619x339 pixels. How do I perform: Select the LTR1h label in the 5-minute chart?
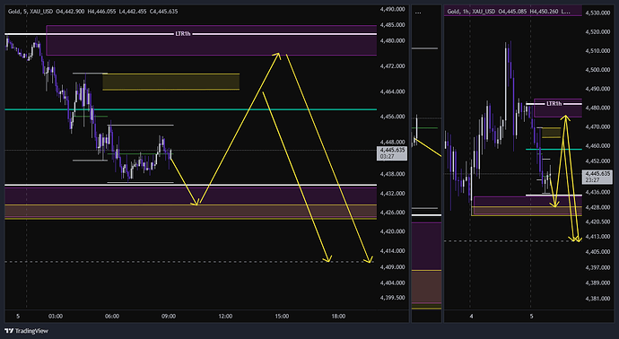[183, 34]
